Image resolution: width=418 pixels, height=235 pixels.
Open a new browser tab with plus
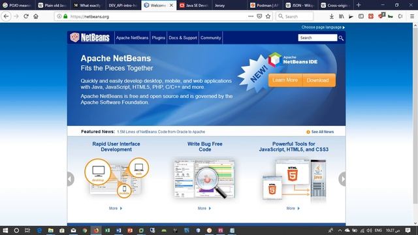pos(359,5)
